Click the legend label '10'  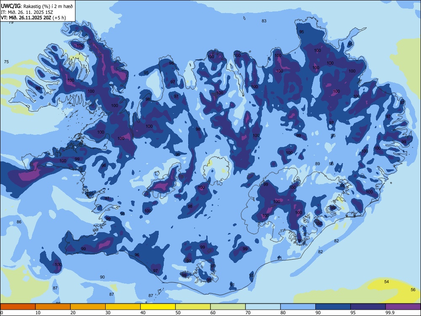point(38,313)
